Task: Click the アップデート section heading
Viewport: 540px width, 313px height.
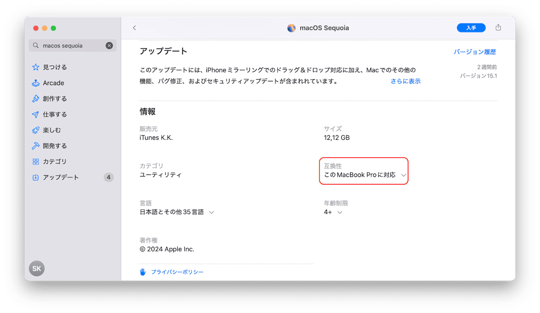Action: click(163, 51)
